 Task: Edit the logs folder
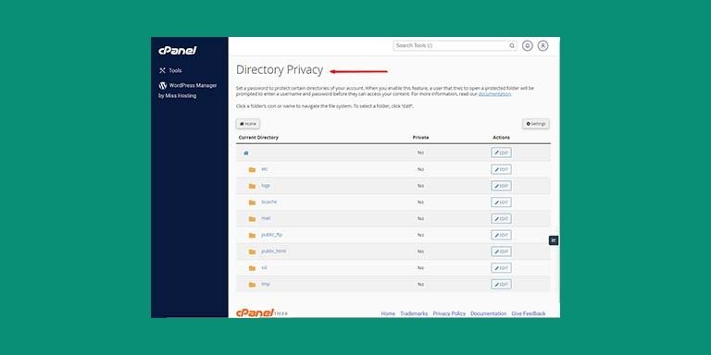[501, 186]
